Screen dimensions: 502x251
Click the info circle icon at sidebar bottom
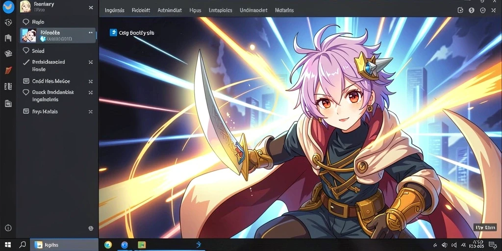8,228
